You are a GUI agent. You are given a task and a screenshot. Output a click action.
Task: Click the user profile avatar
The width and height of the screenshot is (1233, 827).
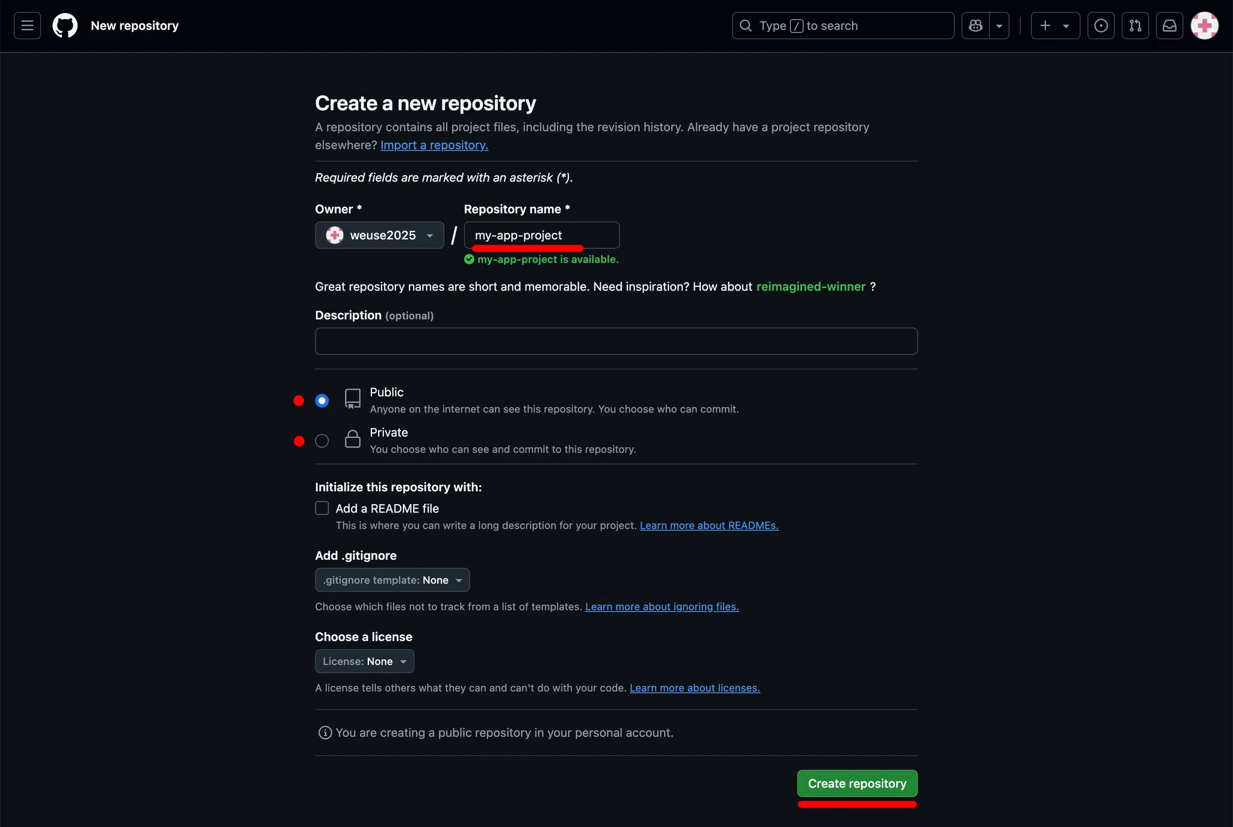point(1204,26)
